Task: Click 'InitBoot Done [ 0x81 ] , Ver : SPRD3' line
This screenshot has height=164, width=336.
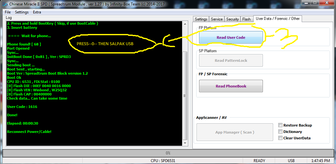Action: (38, 57)
